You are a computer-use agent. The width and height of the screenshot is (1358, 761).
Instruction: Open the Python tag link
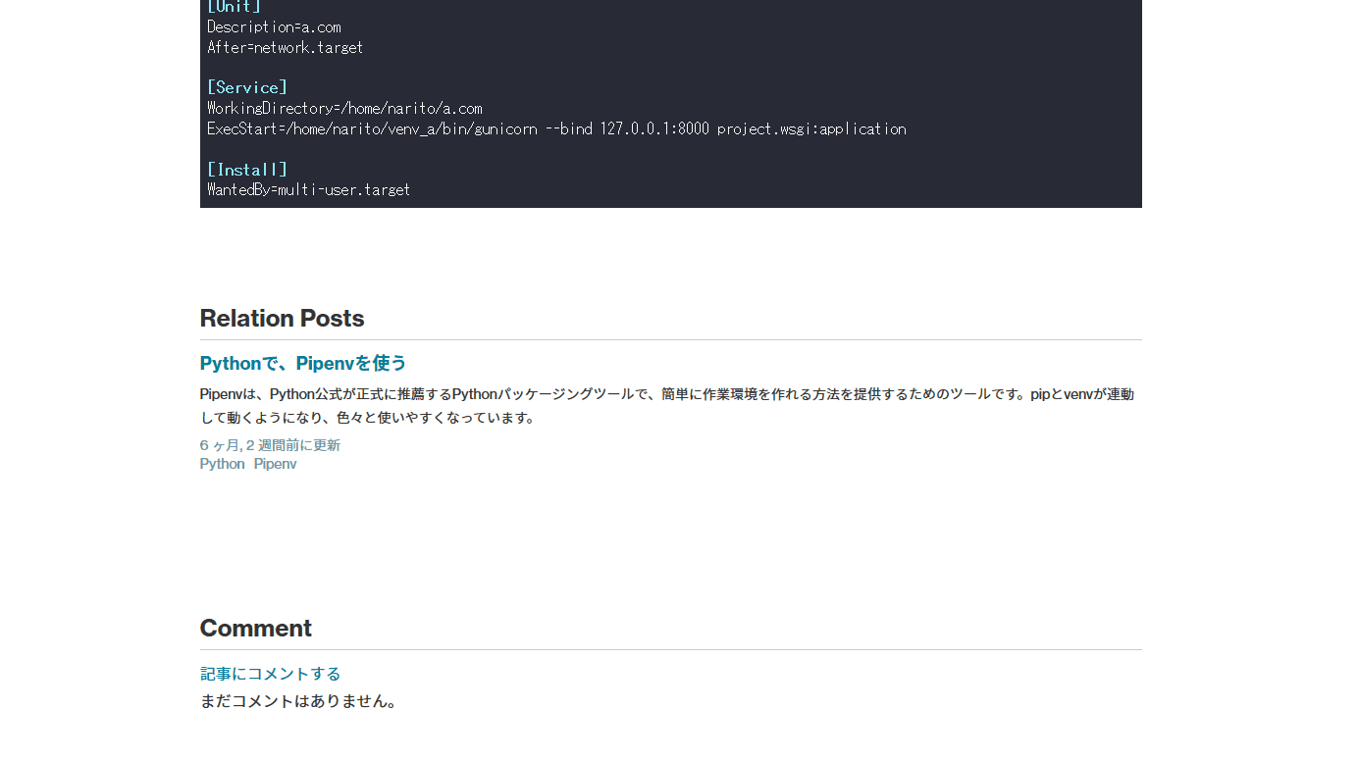(x=222, y=464)
